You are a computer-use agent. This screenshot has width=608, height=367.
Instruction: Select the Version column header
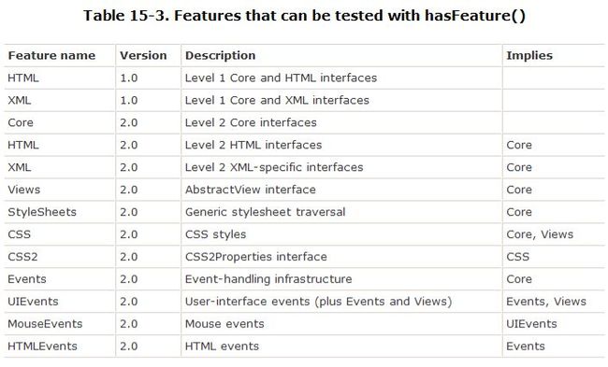[x=143, y=56]
